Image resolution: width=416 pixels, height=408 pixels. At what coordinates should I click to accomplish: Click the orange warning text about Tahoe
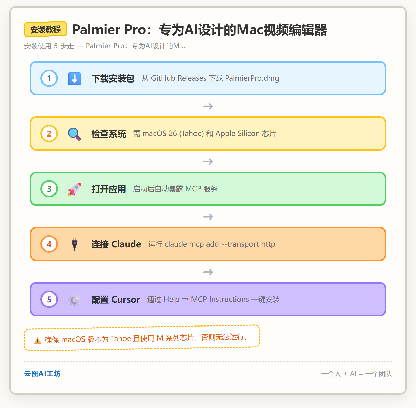click(x=146, y=338)
